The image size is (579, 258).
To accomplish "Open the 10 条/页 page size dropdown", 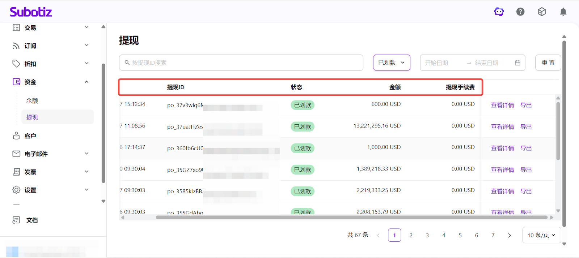I will pyautogui.click(x=541, y=235).
